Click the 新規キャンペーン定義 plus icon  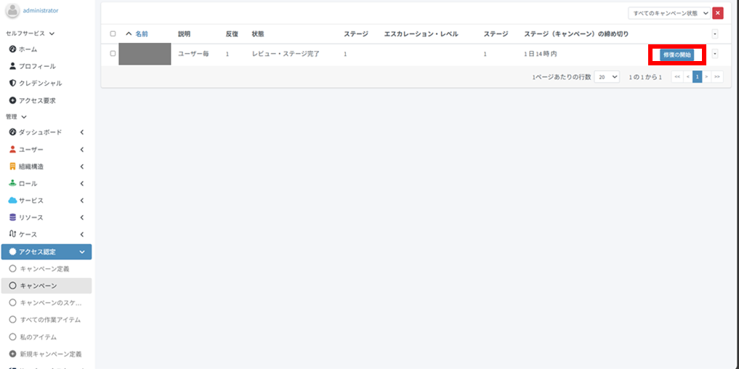[13, 354]
